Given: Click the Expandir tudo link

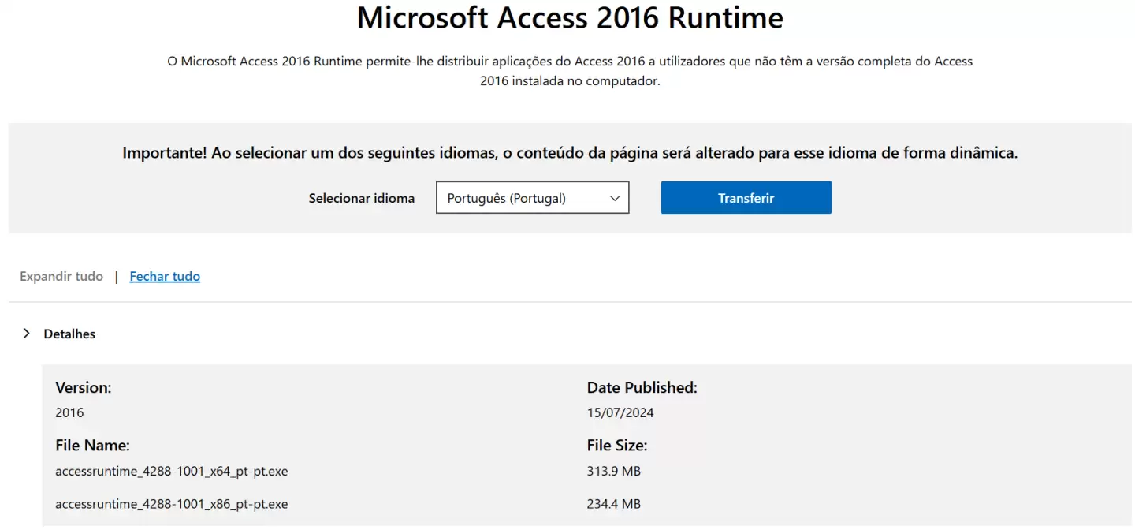Looking at the screenshot, I should click(61, 276).
